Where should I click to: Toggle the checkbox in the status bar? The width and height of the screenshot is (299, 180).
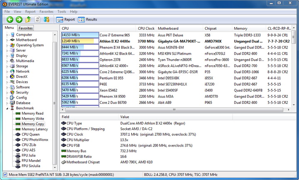tap(5, 175)
